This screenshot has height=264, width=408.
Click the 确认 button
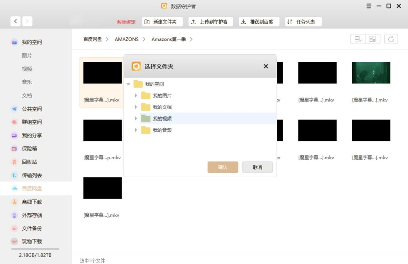point(223,167)
